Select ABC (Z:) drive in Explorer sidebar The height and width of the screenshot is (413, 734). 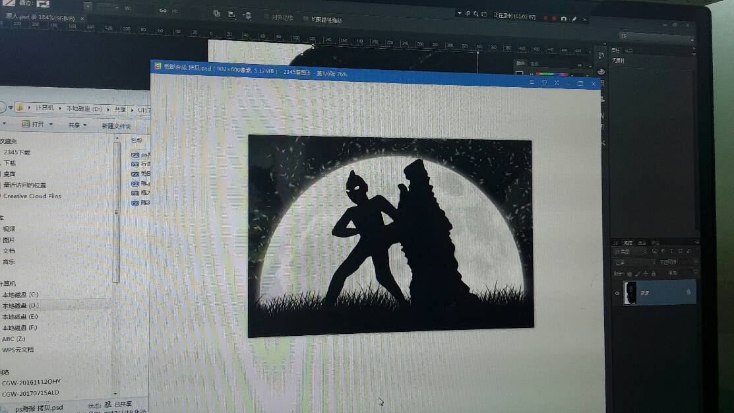pos(14,338)
